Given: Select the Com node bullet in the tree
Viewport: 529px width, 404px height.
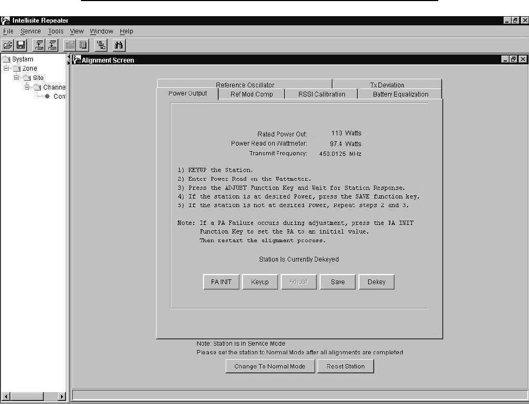Looking at the screenshot, I should click(48, 97).
